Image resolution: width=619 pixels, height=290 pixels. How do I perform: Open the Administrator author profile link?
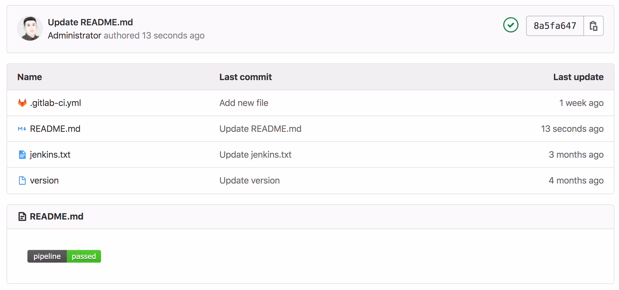[x=75, y=35]
